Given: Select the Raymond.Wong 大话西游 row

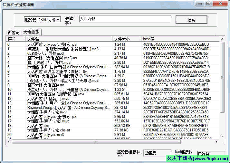Looking at the screenshot, I should (113, 108).
